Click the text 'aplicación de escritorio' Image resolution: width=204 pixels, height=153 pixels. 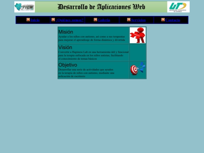(x=72, y=76)
